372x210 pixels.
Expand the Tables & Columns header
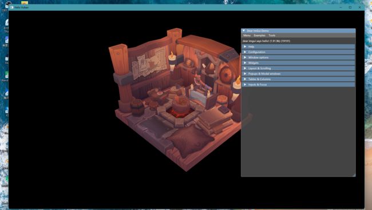pos(298,79)
